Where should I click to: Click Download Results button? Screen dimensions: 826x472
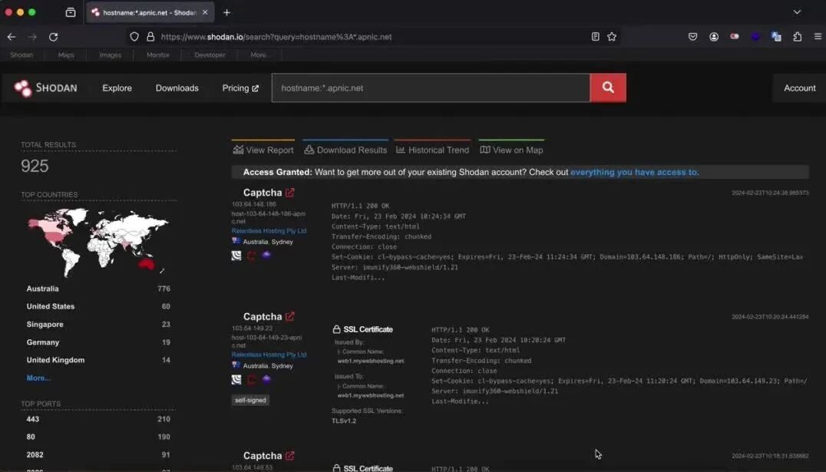pyautogui.click(x=345, y=150)
